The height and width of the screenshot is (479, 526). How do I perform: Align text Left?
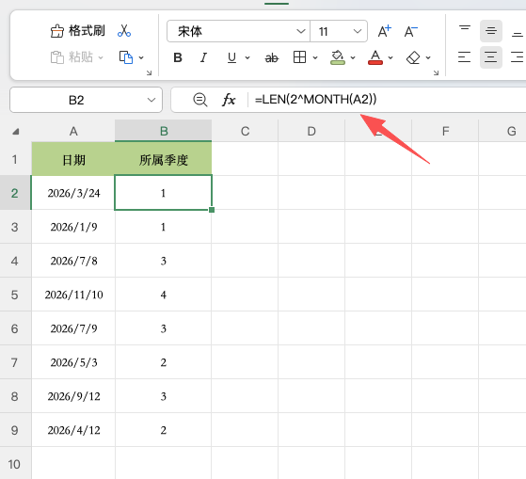tap(465, 57)
